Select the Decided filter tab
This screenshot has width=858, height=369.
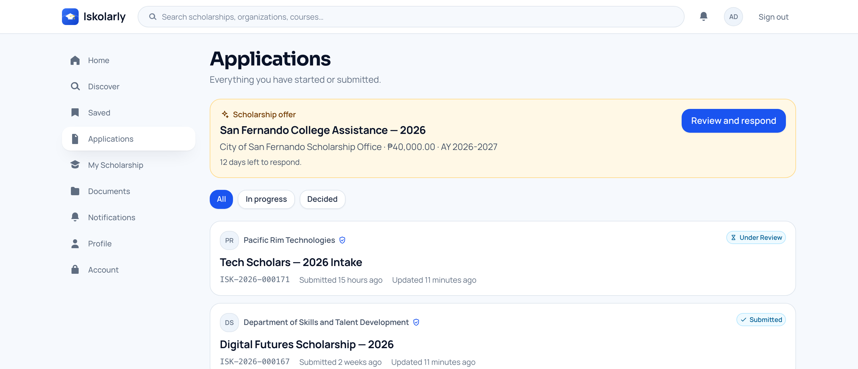click(x=322, y=199)
